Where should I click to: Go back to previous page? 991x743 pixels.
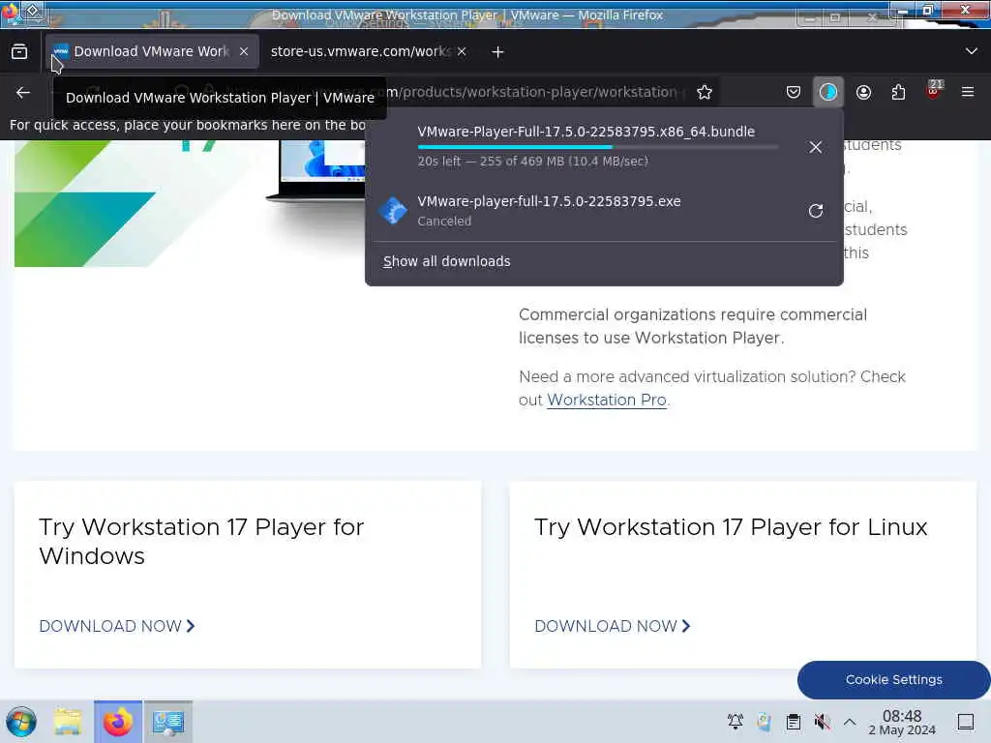[23, 92]
